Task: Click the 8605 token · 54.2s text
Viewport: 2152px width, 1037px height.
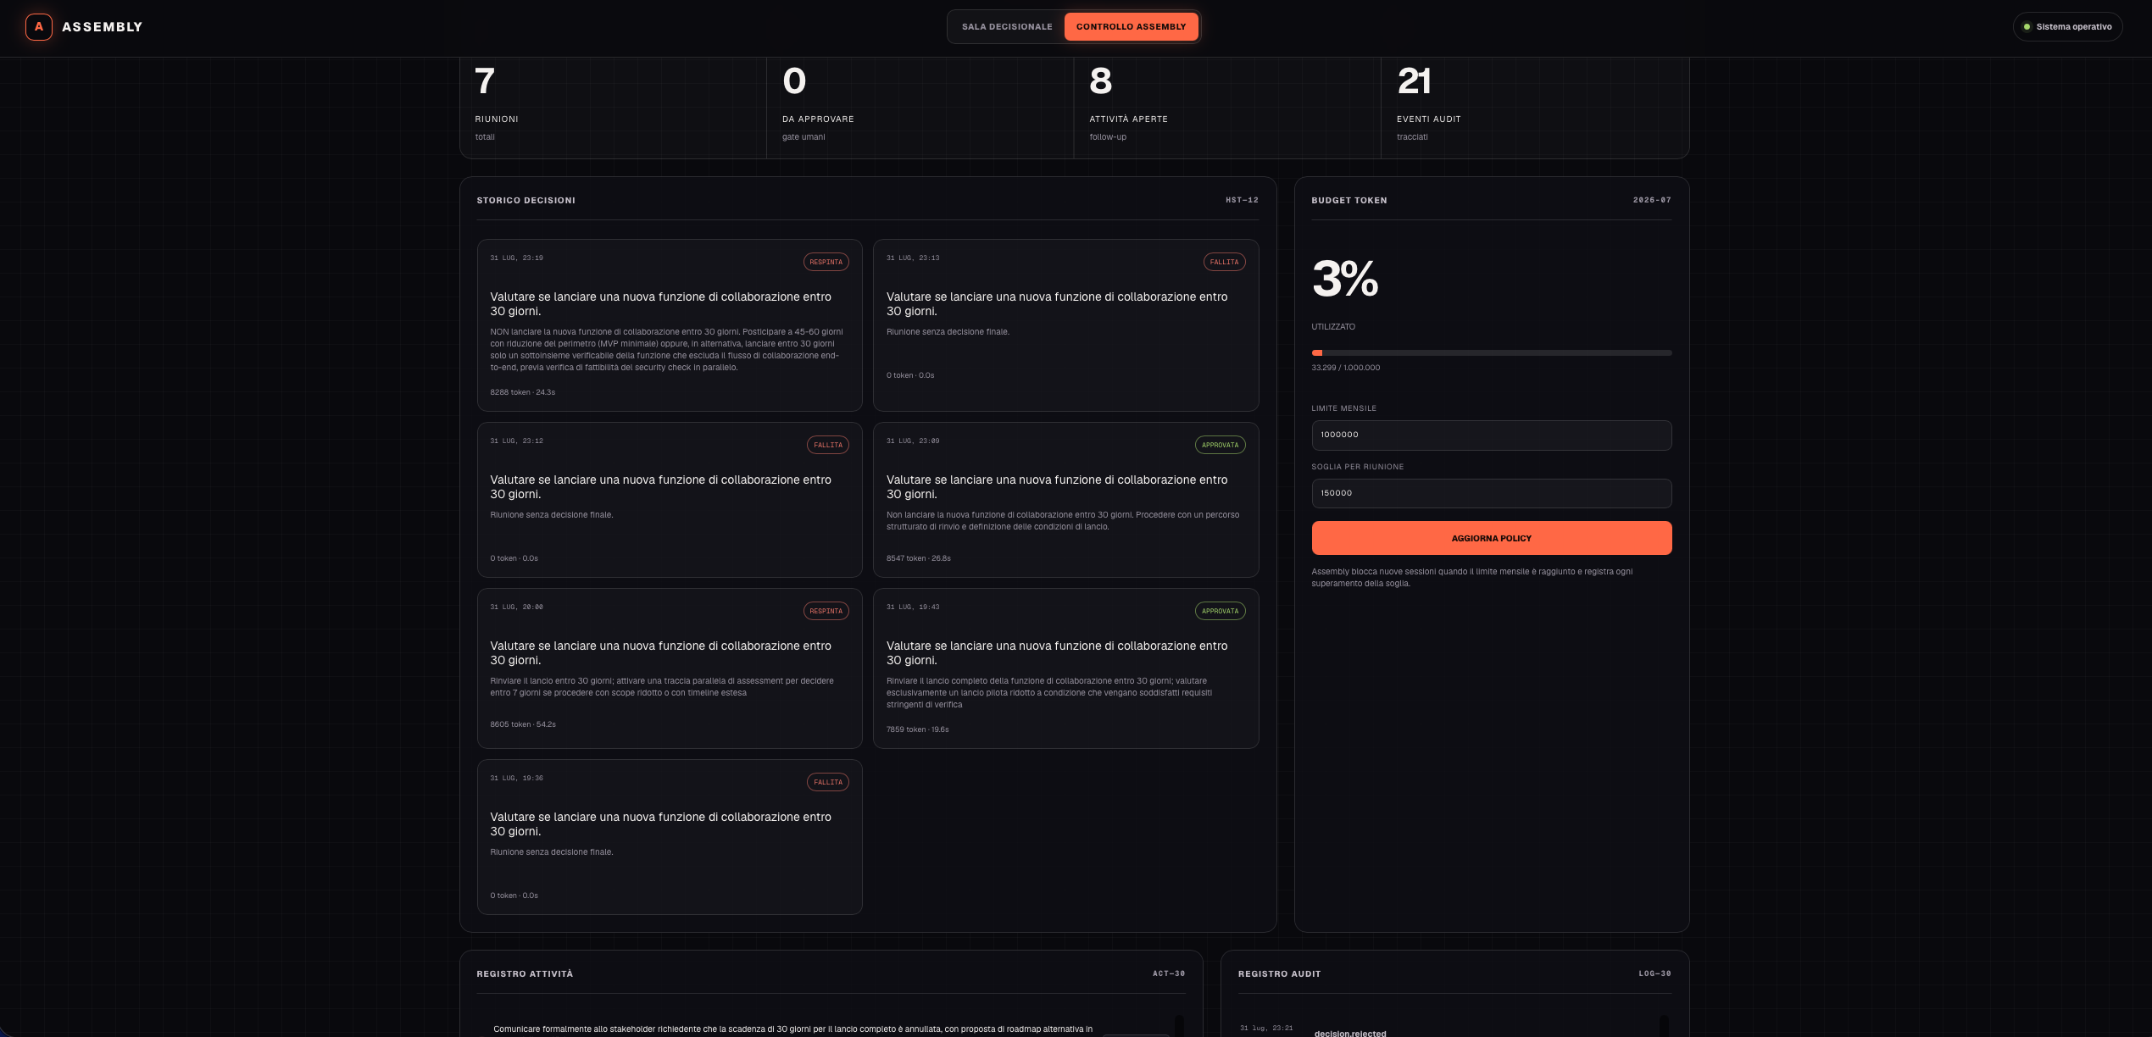Action: 523,724
